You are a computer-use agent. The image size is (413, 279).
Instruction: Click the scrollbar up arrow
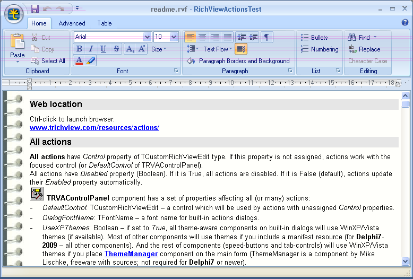coord(405,95)
